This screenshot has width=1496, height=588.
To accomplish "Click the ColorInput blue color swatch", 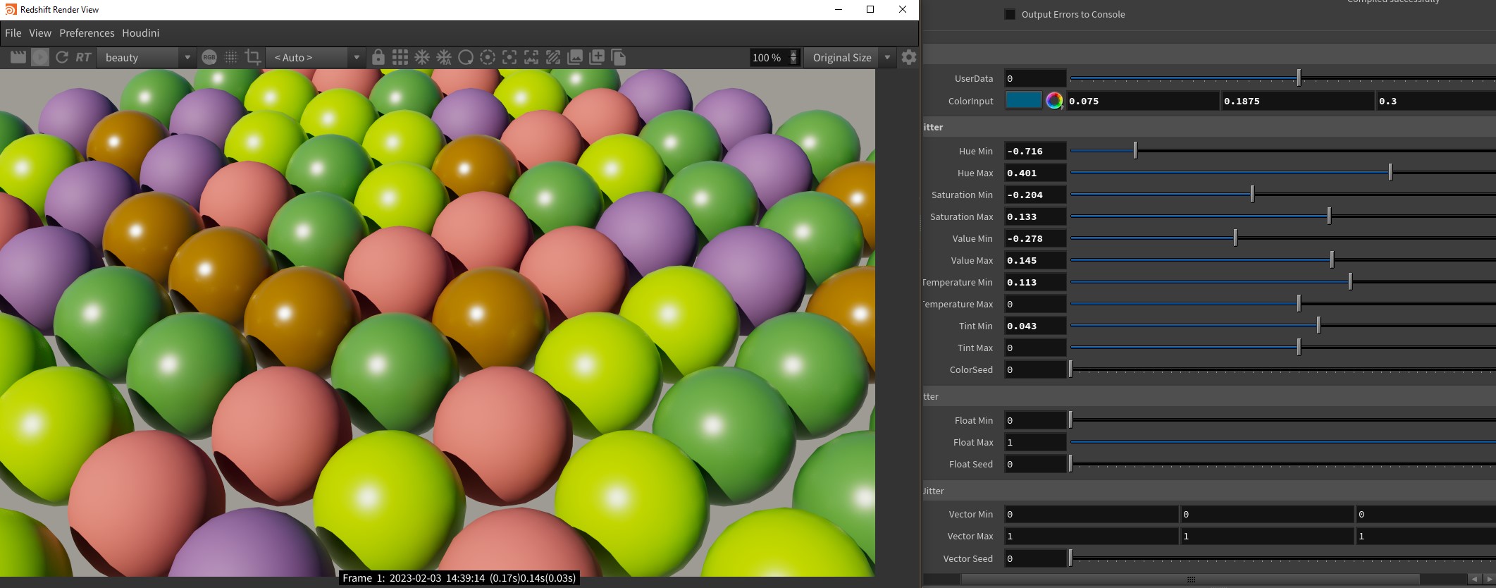I will [1023, 101].
